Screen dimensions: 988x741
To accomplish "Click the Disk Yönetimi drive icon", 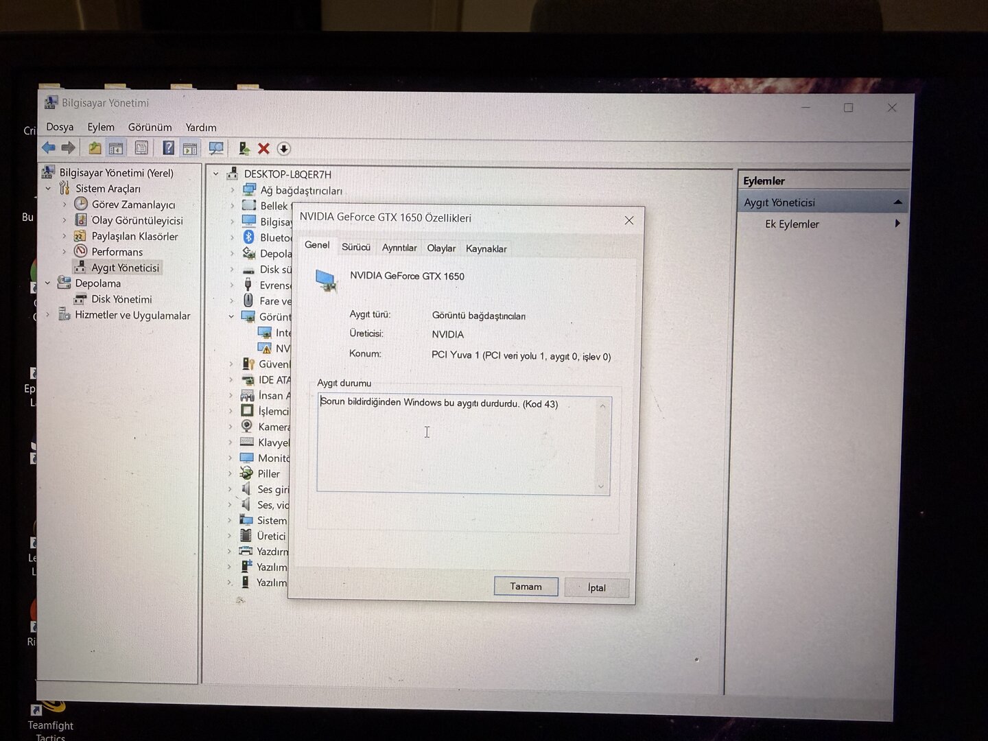I will (80, 299).
